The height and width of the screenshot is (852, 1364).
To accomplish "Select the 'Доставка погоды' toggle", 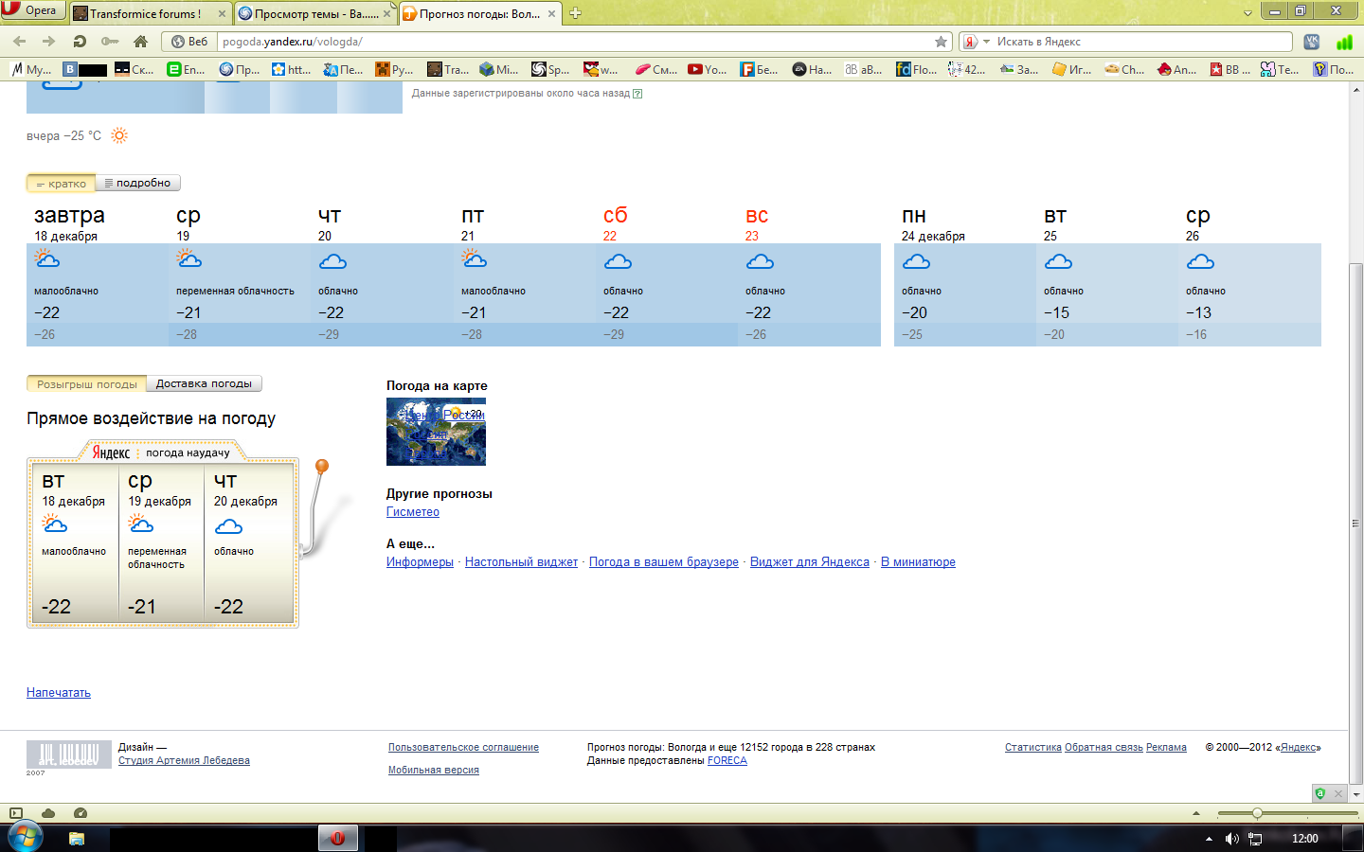I will pos(204,384).
